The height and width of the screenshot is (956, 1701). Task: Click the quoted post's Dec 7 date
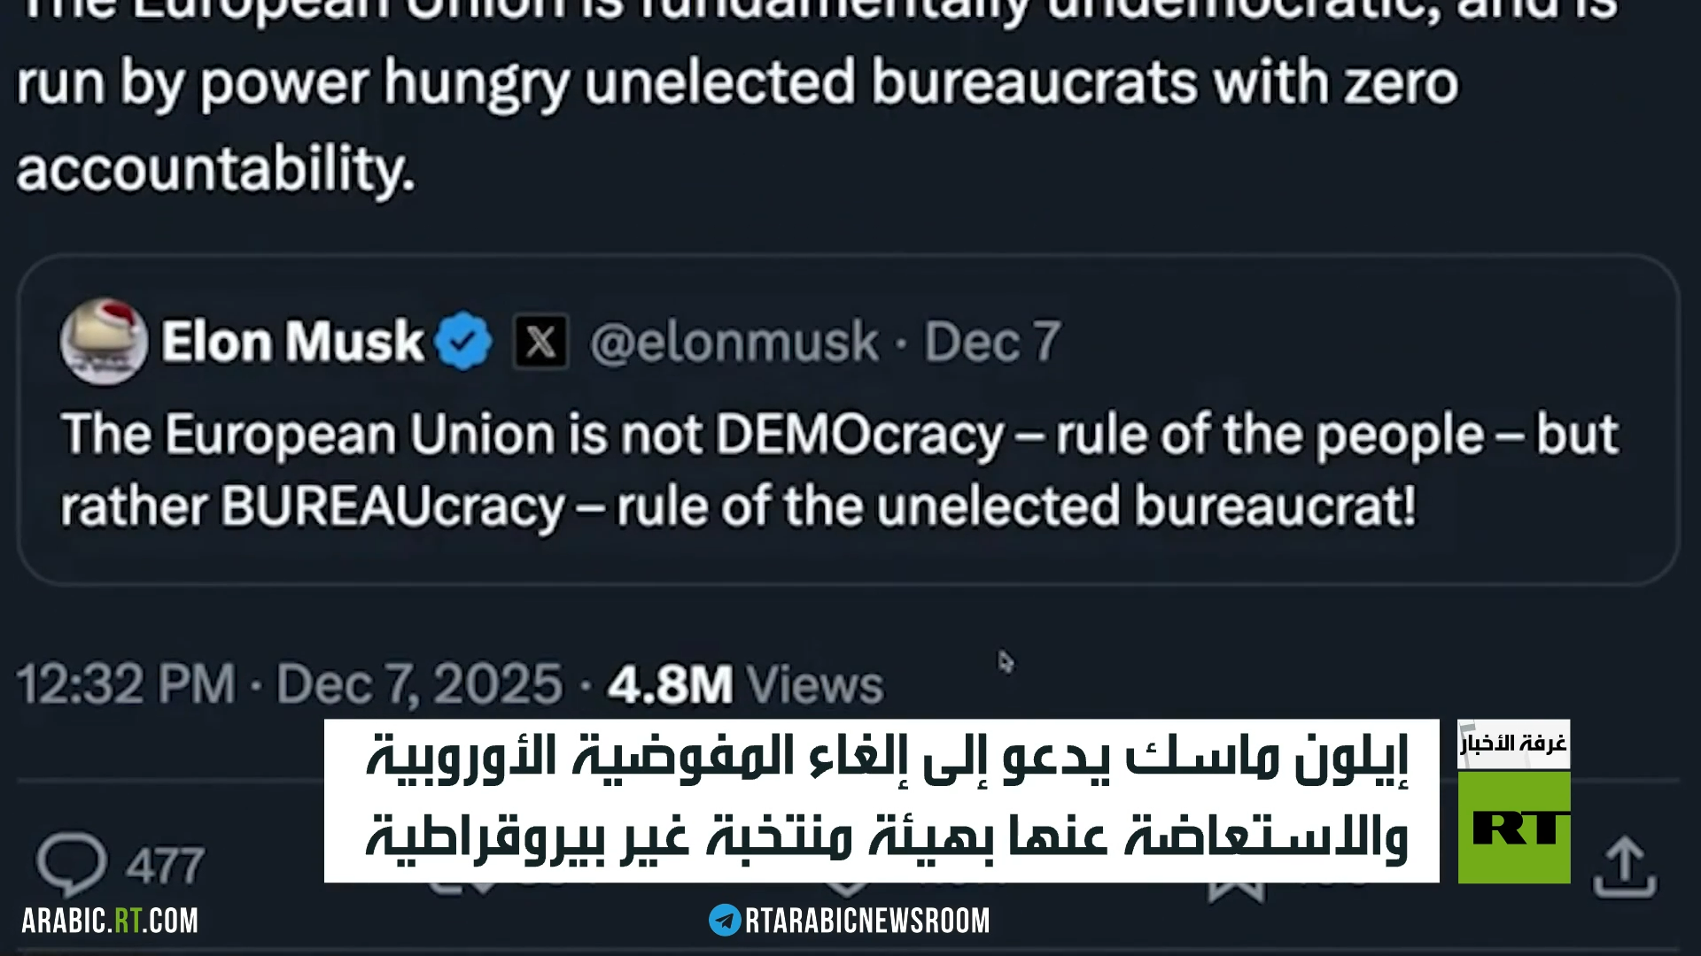[991, 342]
